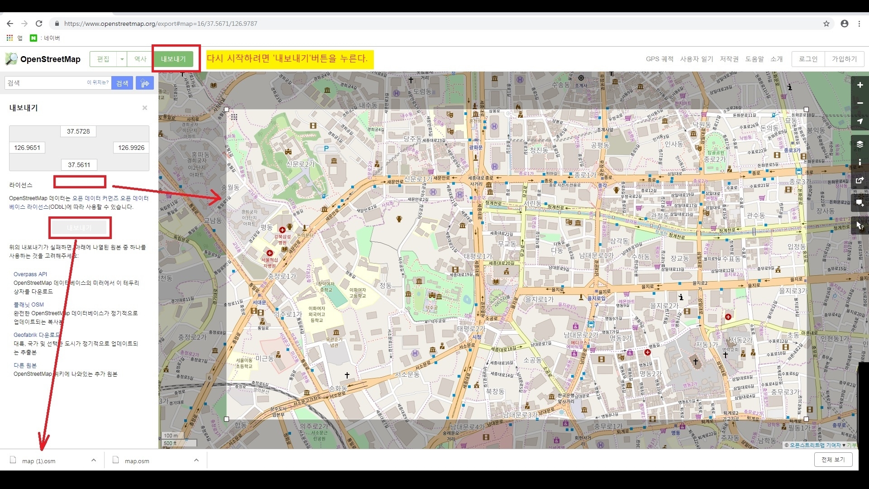Screen dimensions: 869x489
Task: Click the 전체 보기 button
Action: (x=833, y=460)
